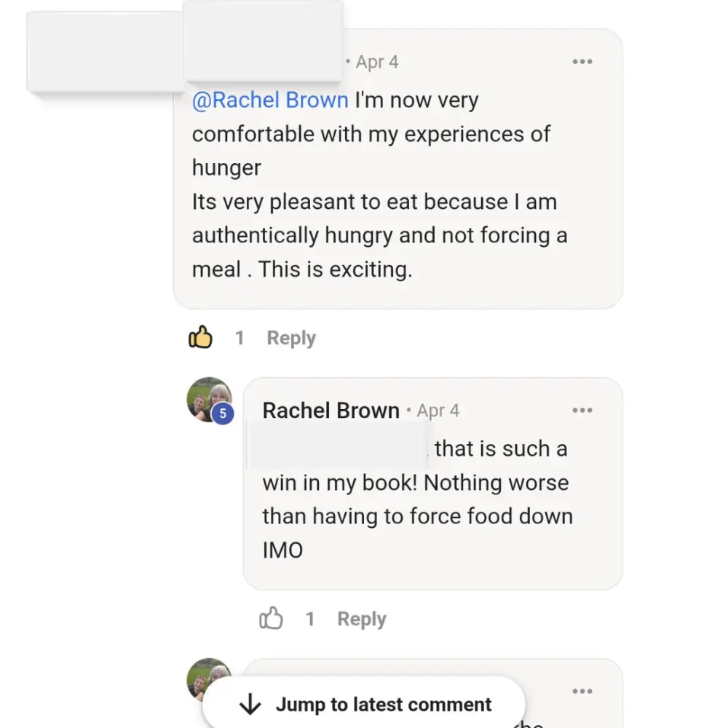This screenshot has width=728, height=728.
Task: Click the down arrow in the jump pill
Action: pos(250,705)
